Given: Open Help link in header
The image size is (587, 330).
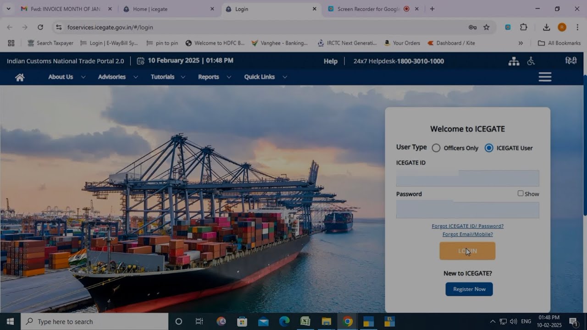Looking at the screenshot, I should coord(330,61).
